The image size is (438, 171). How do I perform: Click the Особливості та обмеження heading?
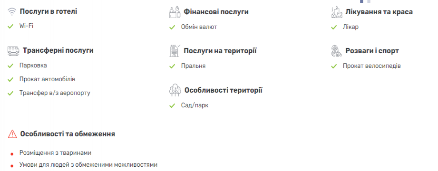68,134
